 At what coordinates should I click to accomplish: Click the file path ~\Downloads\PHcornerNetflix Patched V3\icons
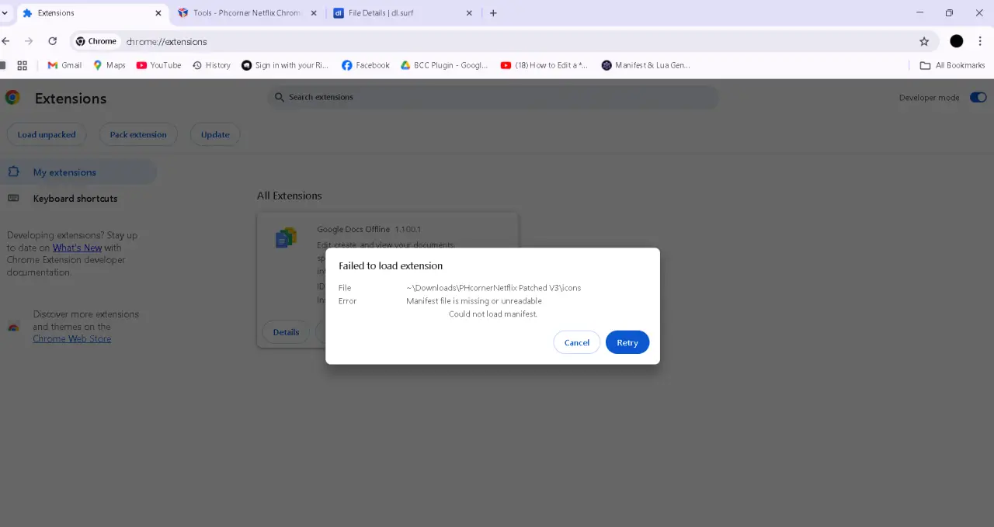click(493, 288)
